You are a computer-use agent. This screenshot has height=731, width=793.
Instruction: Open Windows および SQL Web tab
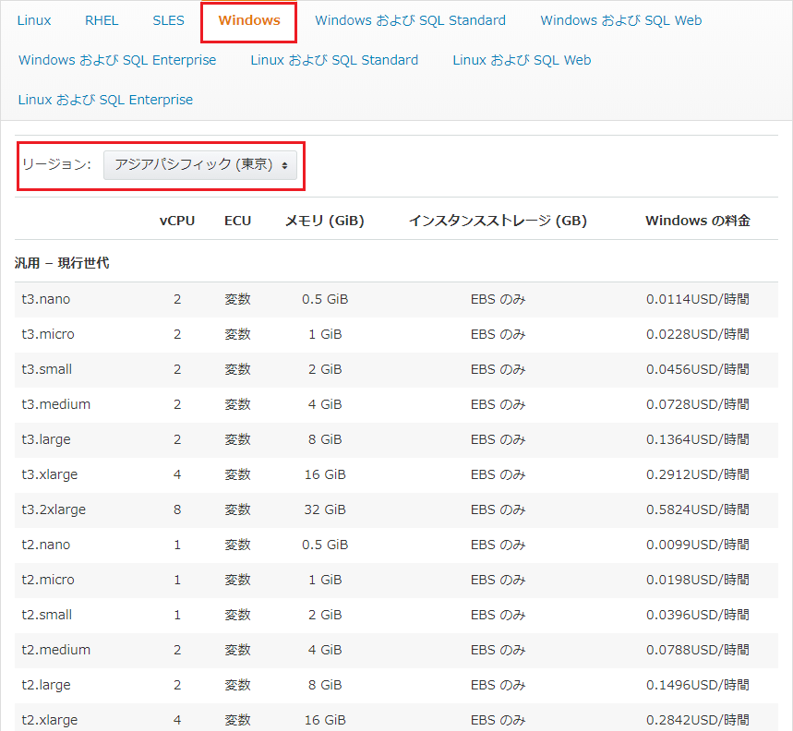pyautogui.click(x=621, y=20)
